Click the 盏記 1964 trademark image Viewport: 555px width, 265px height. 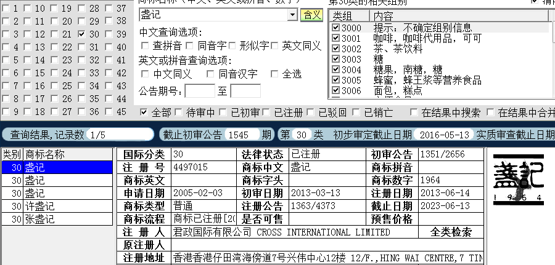(x=519, y=180)
